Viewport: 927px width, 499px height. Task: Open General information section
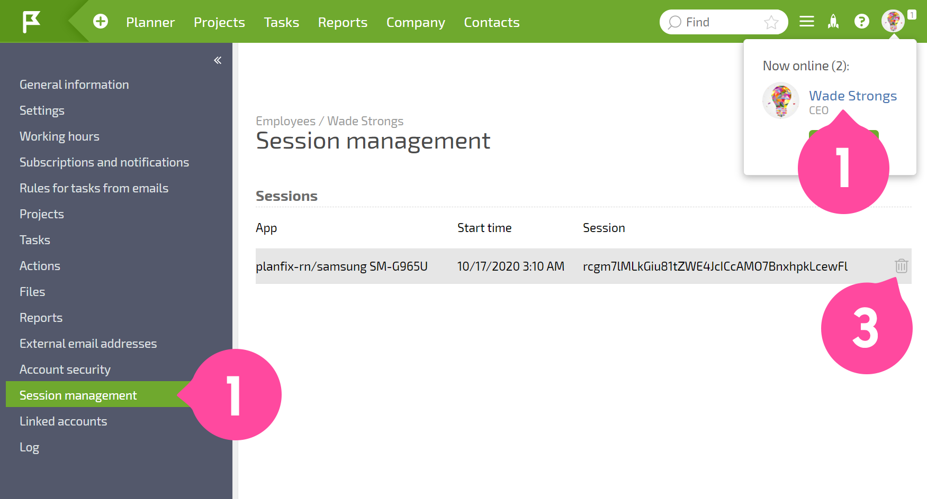tap(74, 85)
